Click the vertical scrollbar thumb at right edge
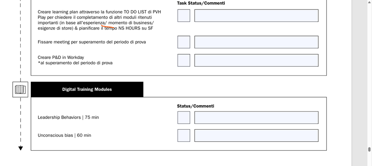 coord(369,149)
